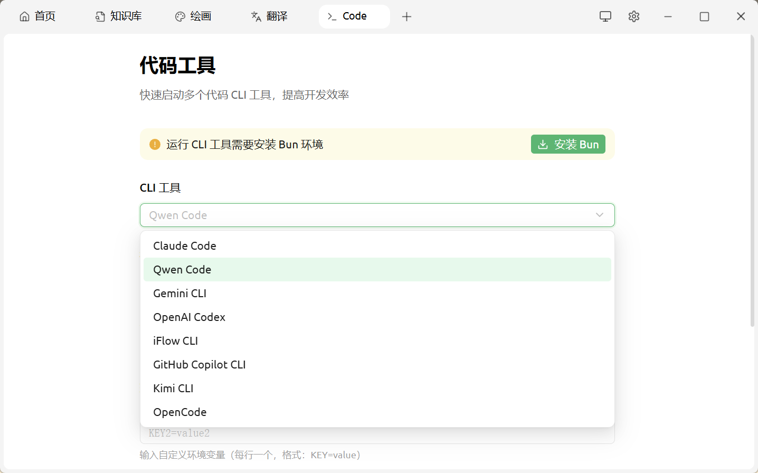Switch to the 知识库 tab

pos(119,16)
